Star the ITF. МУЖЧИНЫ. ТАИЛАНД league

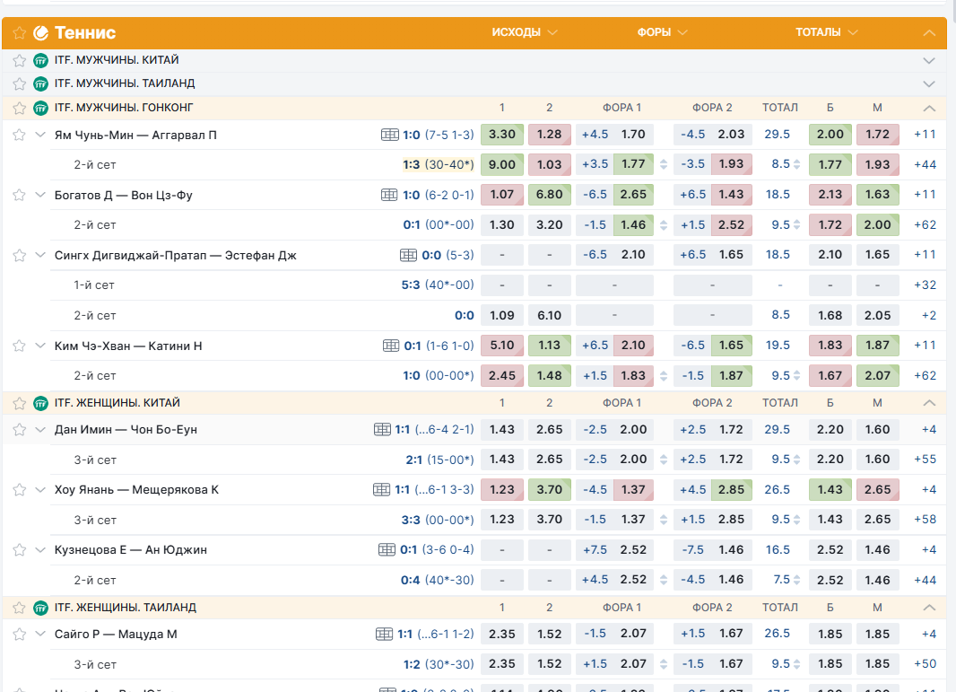(19, 83)
